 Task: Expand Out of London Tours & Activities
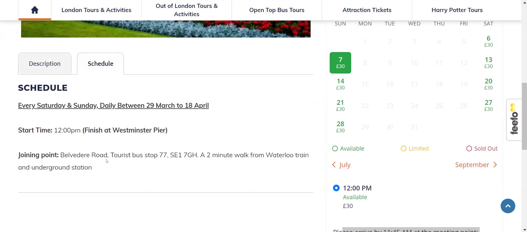point(187,10)
